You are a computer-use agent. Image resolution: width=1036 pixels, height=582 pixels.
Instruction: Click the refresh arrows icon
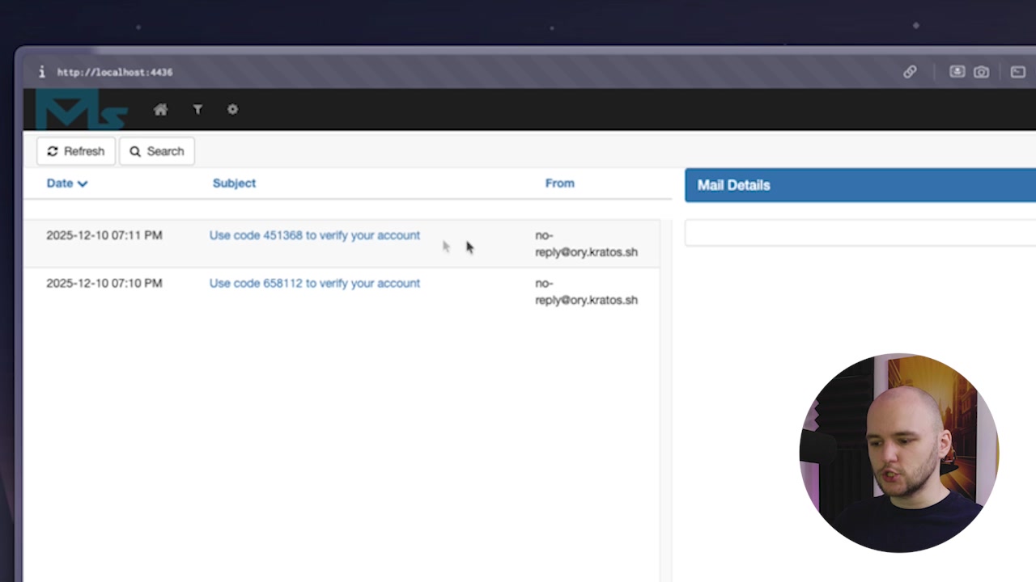pyautogui.click(x=53, y=151)
